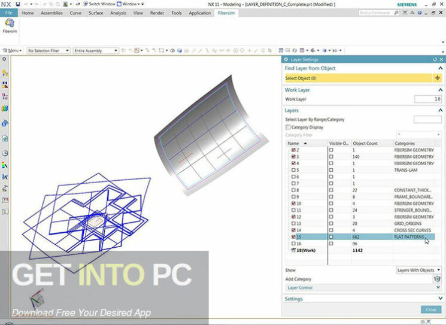446x325 pixels.
Task: Click the Switch Window icon
Action: point(86,4)
